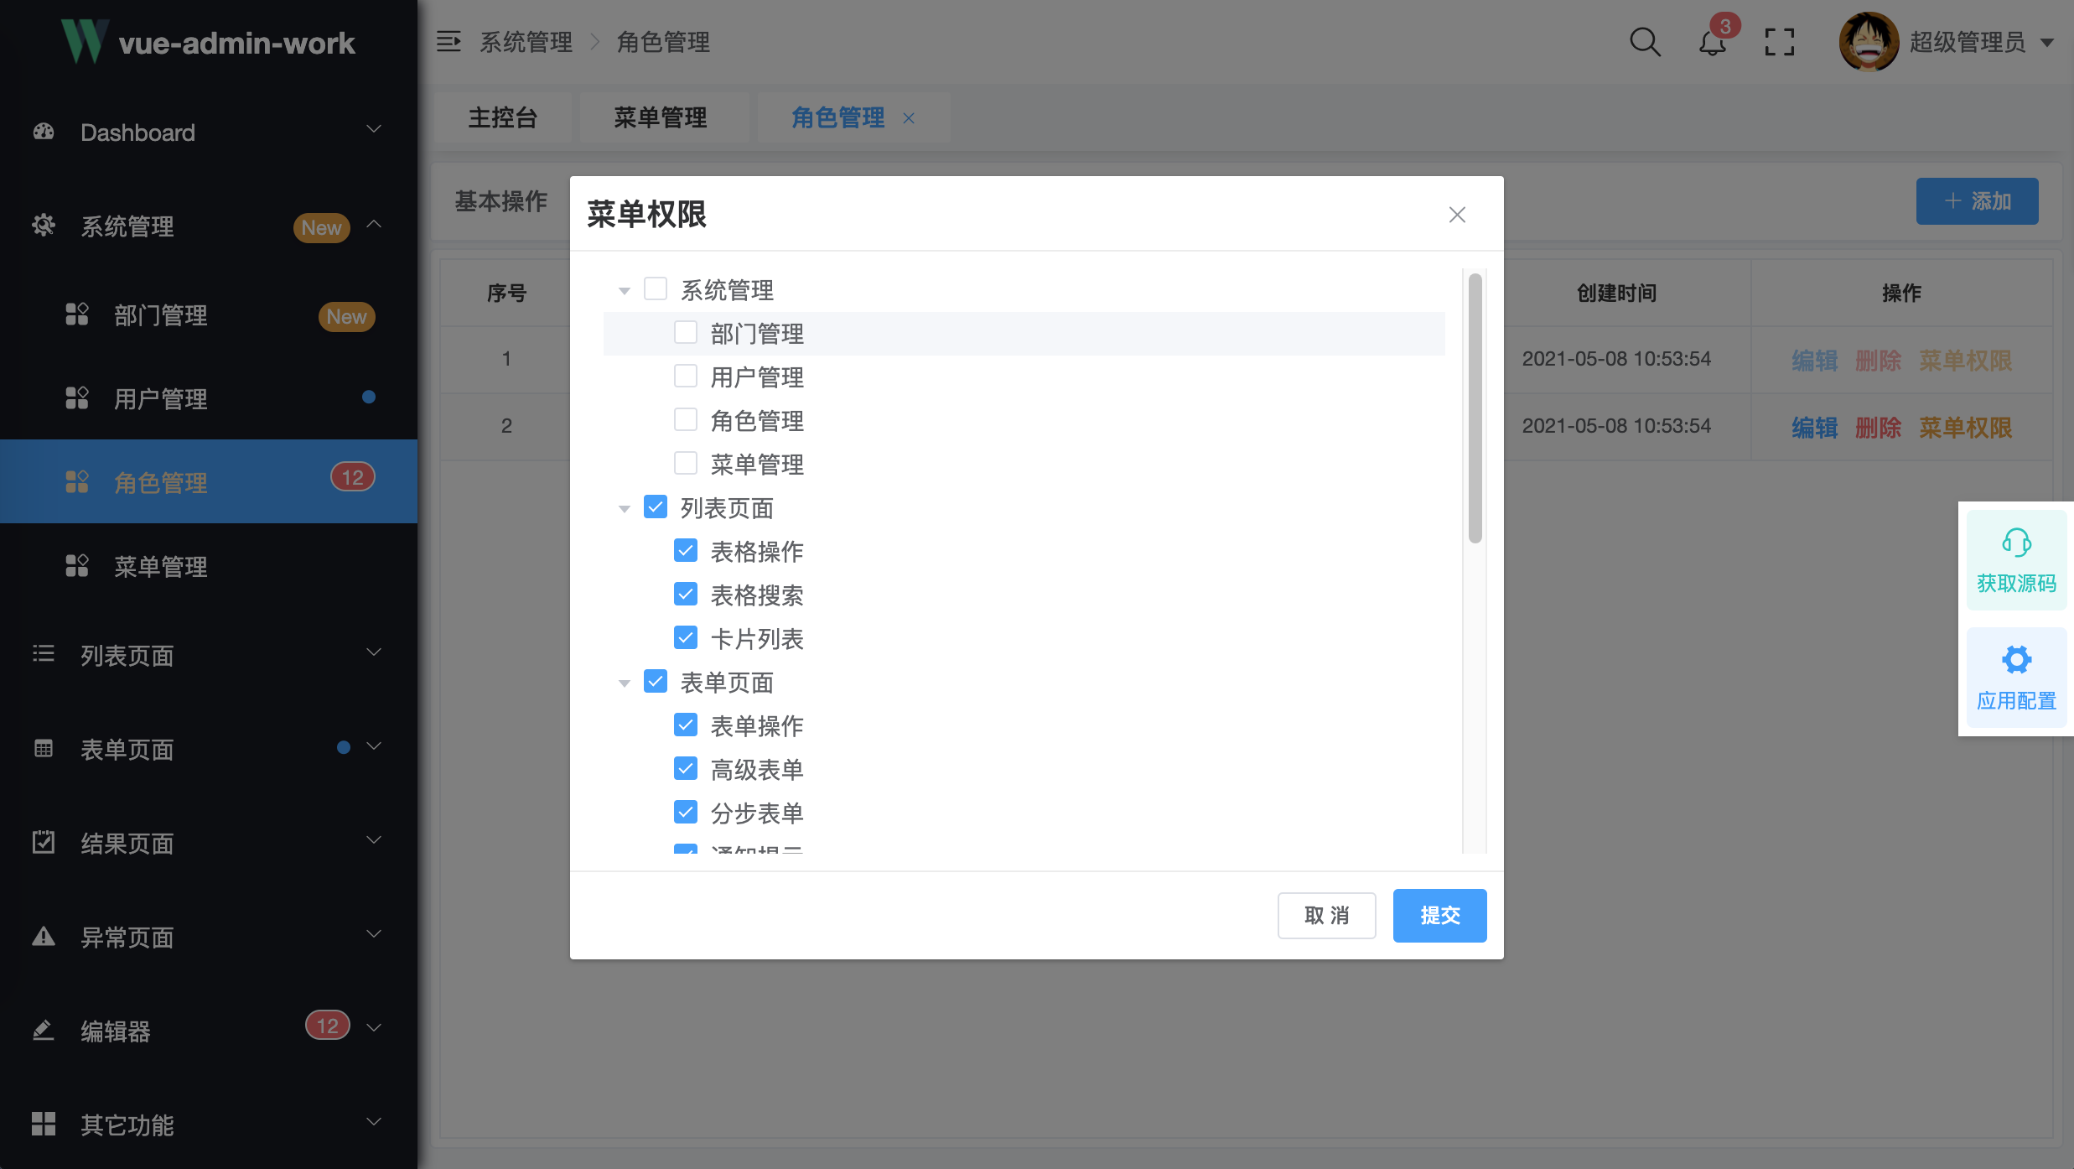Click the 菜单管理 grid icon in sidebar
Viewport: 2074px width, 1169px height.
pos(77,566)
